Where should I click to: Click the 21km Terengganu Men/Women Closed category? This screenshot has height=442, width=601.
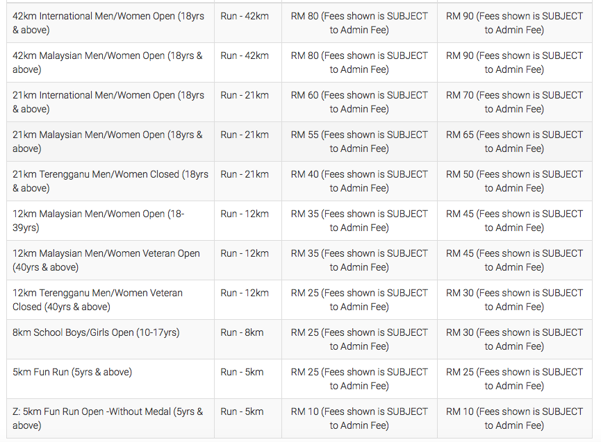[110, 181]
